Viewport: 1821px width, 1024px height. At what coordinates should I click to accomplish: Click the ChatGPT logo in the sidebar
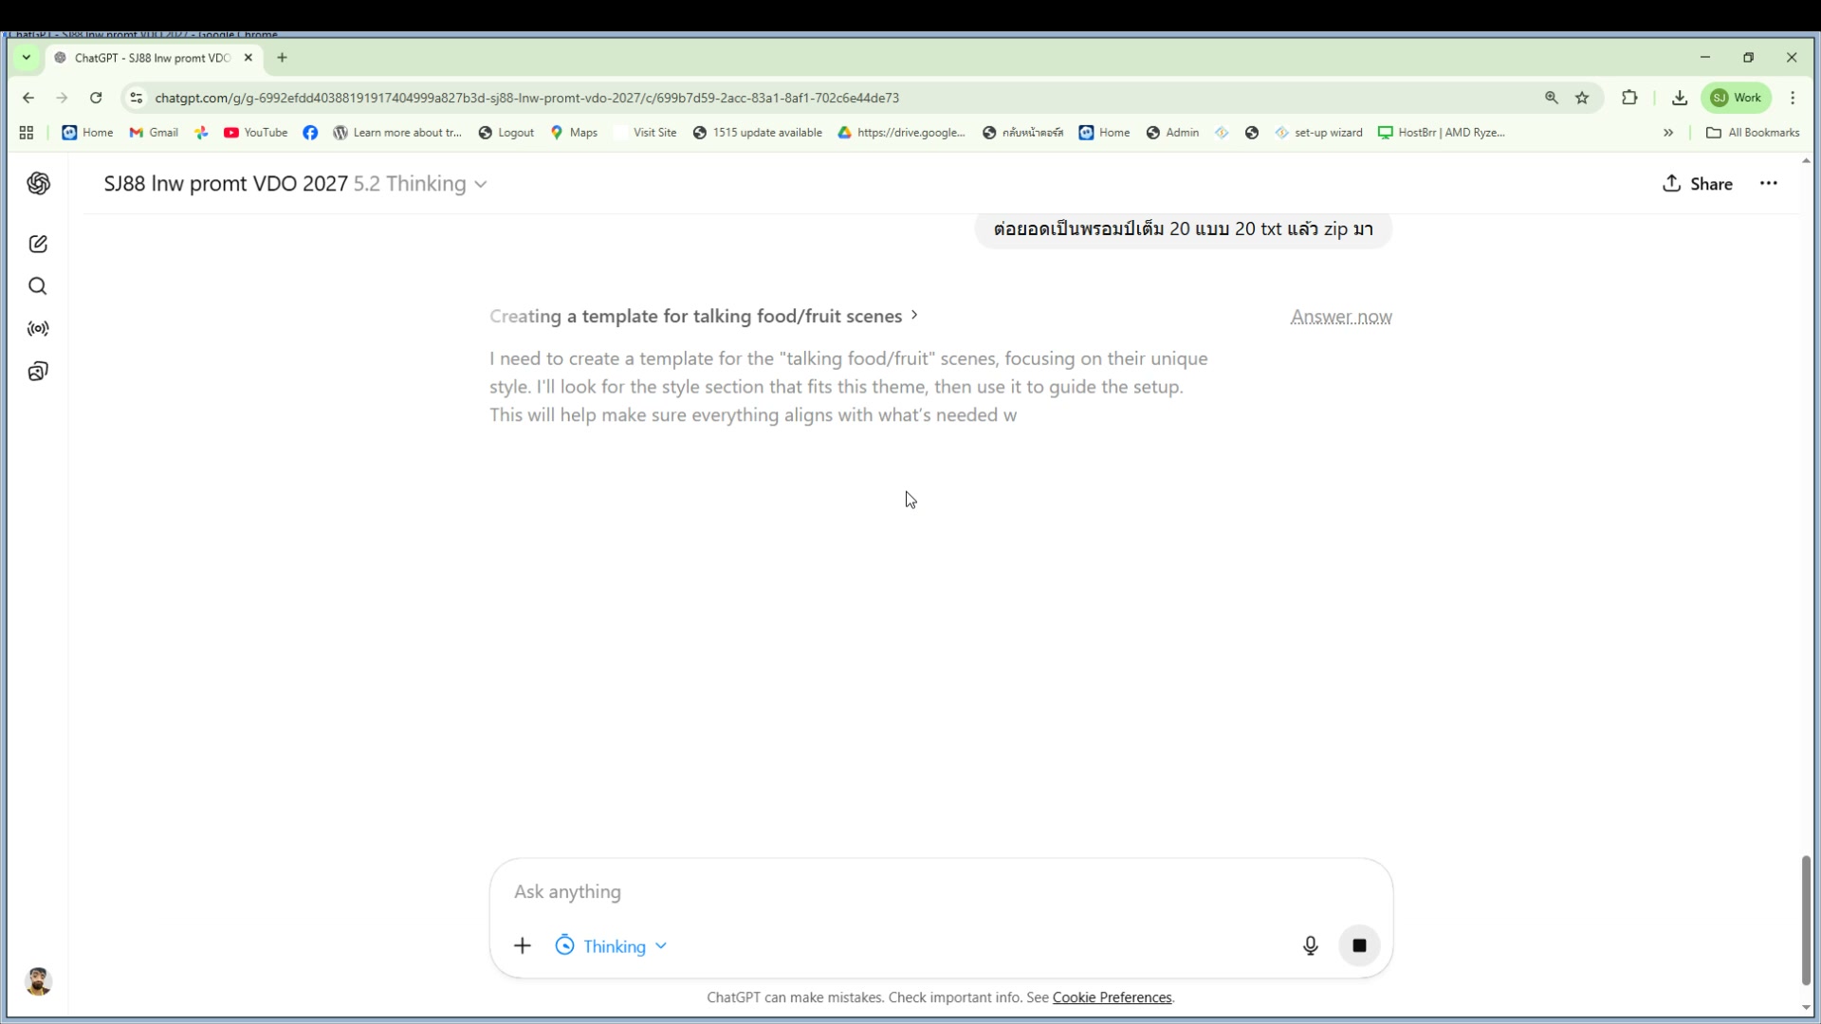click(38, 183)
